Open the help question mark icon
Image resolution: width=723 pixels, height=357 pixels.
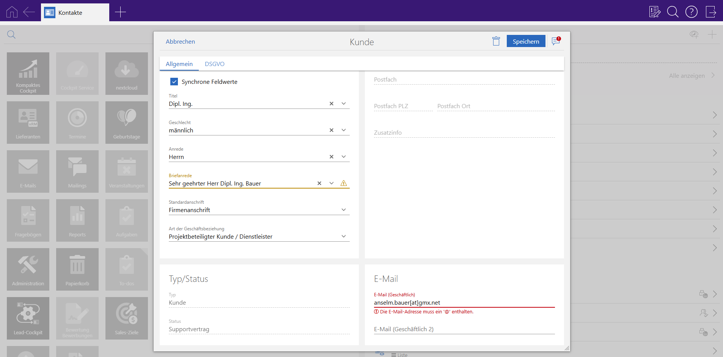692,12
